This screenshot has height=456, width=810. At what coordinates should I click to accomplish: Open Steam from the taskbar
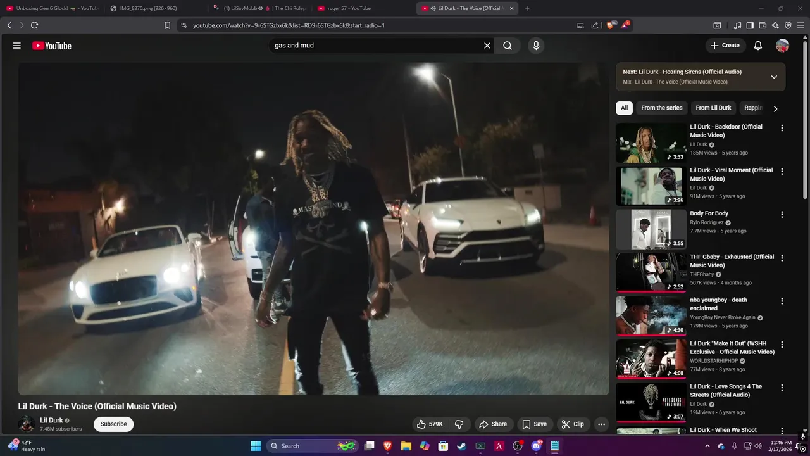click(462, 446)
